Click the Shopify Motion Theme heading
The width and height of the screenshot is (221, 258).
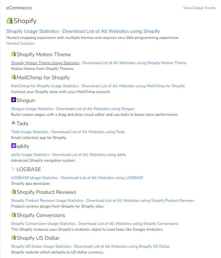tap(44, 54)
